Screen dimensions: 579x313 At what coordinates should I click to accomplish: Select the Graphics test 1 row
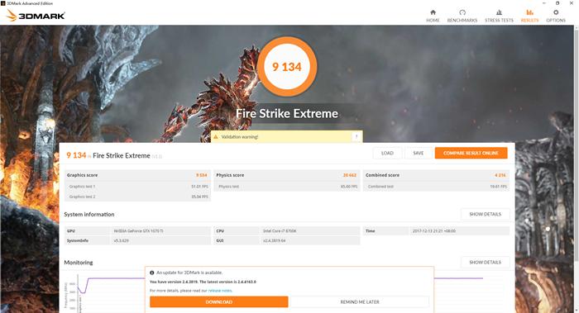[x=137, y=187]
